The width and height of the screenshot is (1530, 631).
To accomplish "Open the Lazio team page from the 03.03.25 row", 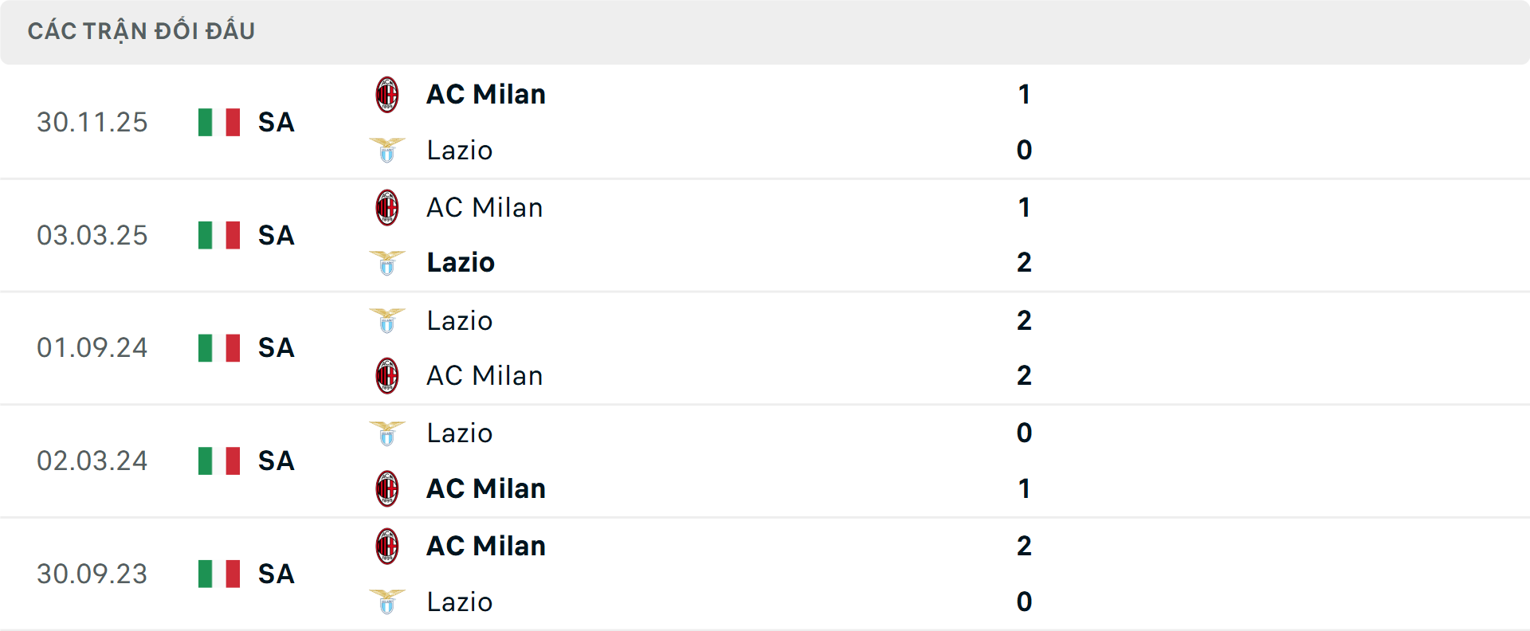I will tap(459, 262).
